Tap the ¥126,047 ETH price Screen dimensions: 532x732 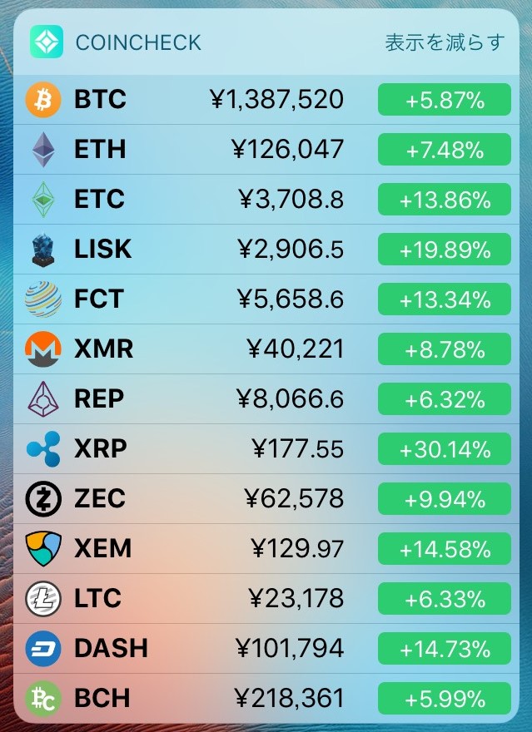(x=288, y=150)
